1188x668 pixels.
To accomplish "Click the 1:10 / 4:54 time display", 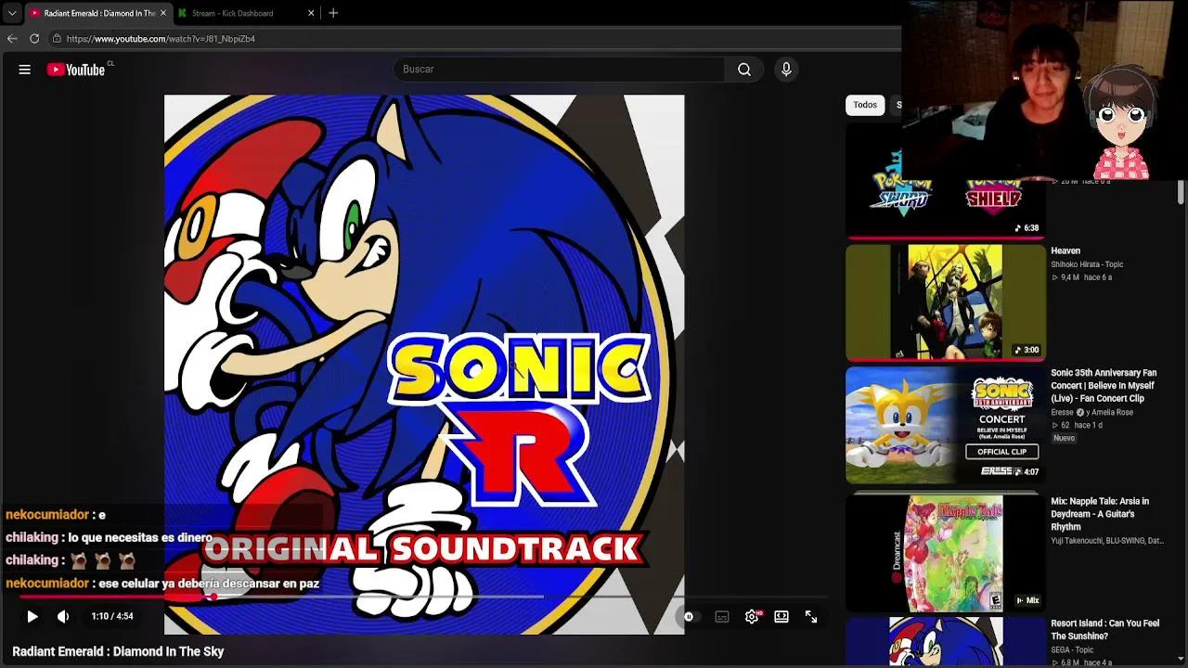I will (x=112, y=616).
